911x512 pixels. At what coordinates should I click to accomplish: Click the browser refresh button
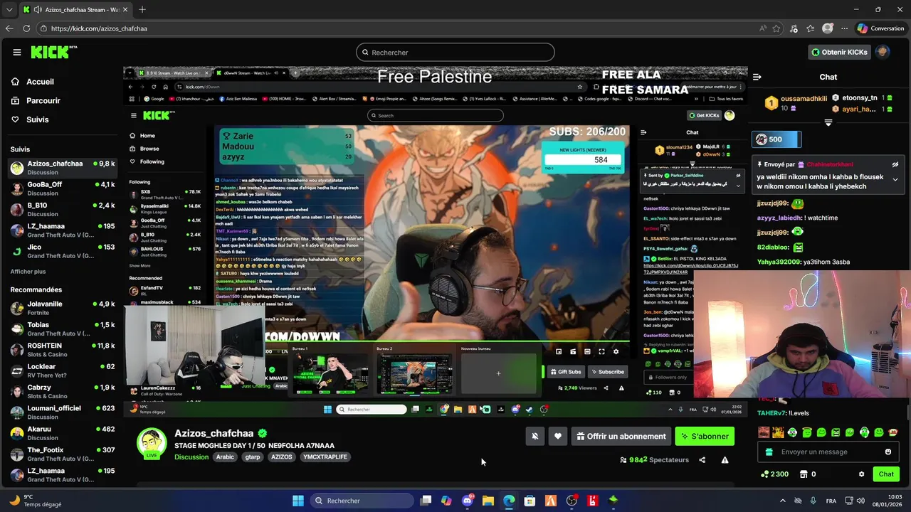click(26, 28)
